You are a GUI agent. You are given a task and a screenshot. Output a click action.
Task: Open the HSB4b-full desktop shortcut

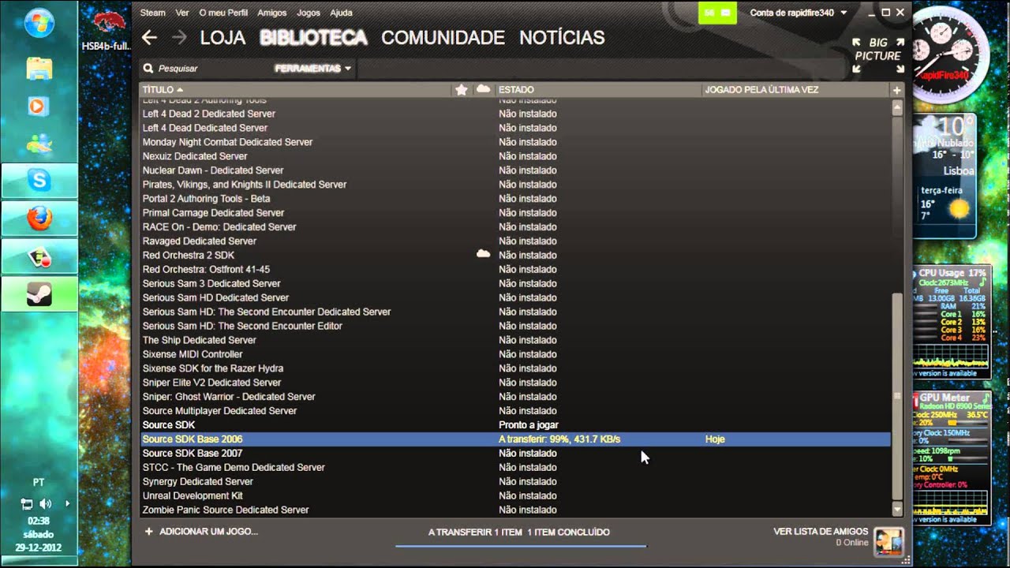tap(106, 32)
